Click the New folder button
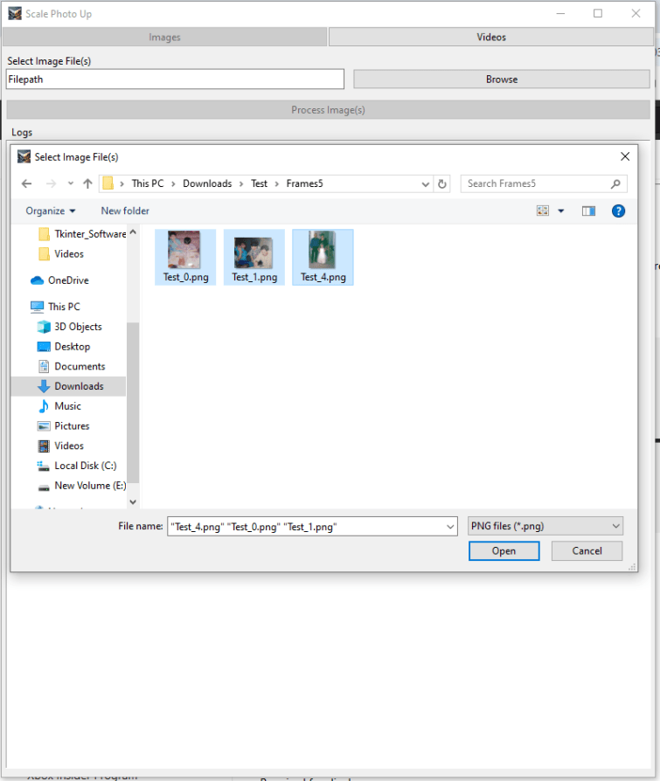This screenshot has height=781, width=660. pyautogui.click(x=125, y=211)
